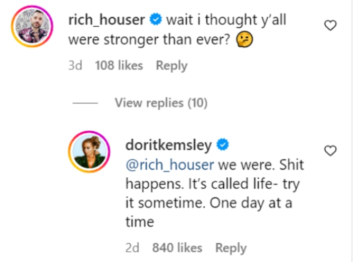Screen dimensions: 353x262
Task: Click doritkemsley's verified badge
Action: click(223, 145)
